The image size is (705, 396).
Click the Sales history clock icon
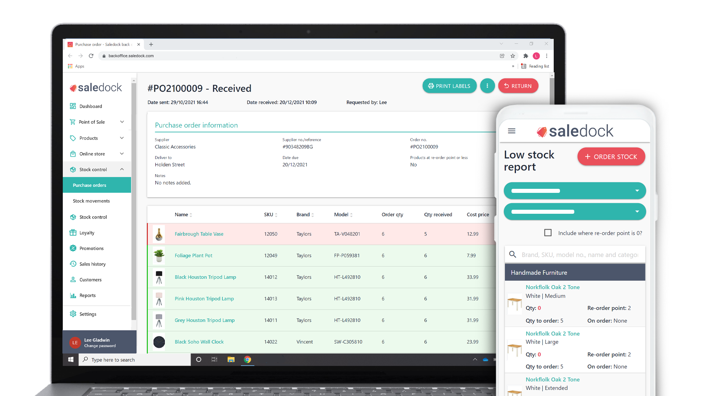pos(73,264)
